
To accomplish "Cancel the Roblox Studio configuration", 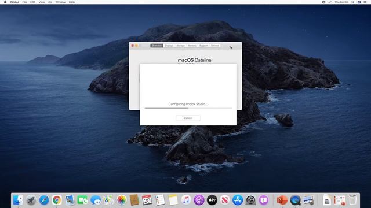I will [188, 118].
